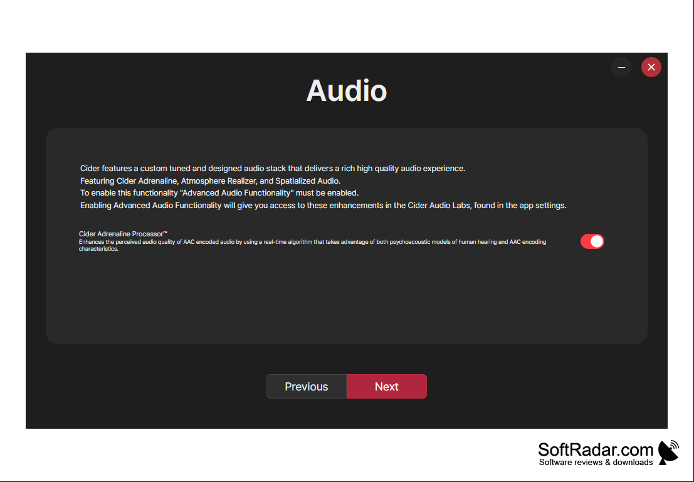Screen dimensions: 694x482
Task: Click the line mentioning Atmosphere Realizer
Action: pyautogui.click(x=210, y=181)
